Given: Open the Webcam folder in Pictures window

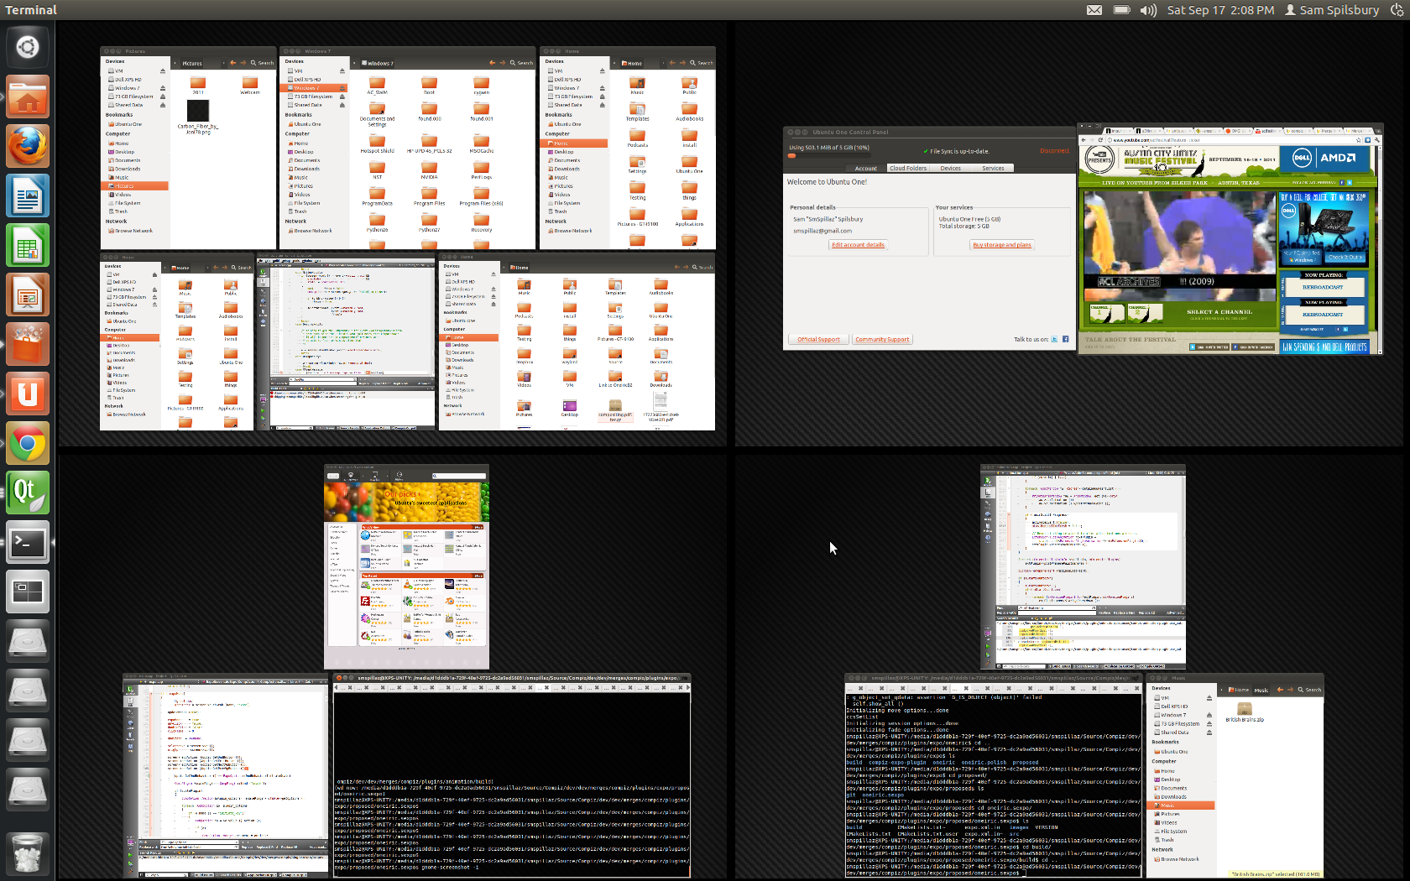Looking at the screenshot, I should point(250,86).
